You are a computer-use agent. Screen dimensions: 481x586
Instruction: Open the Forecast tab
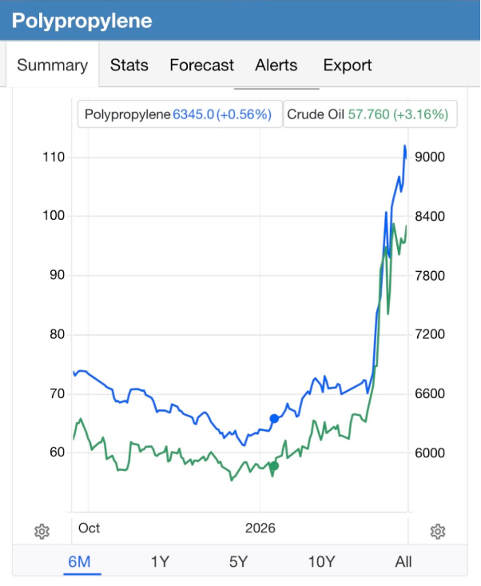[201, 66]
